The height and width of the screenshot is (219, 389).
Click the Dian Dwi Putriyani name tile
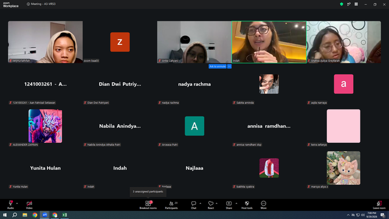point(120,84)
